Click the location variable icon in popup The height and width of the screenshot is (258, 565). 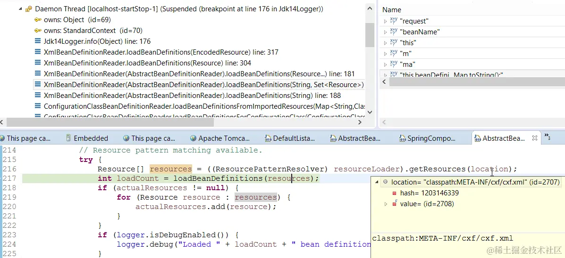(x=385, y=182)
